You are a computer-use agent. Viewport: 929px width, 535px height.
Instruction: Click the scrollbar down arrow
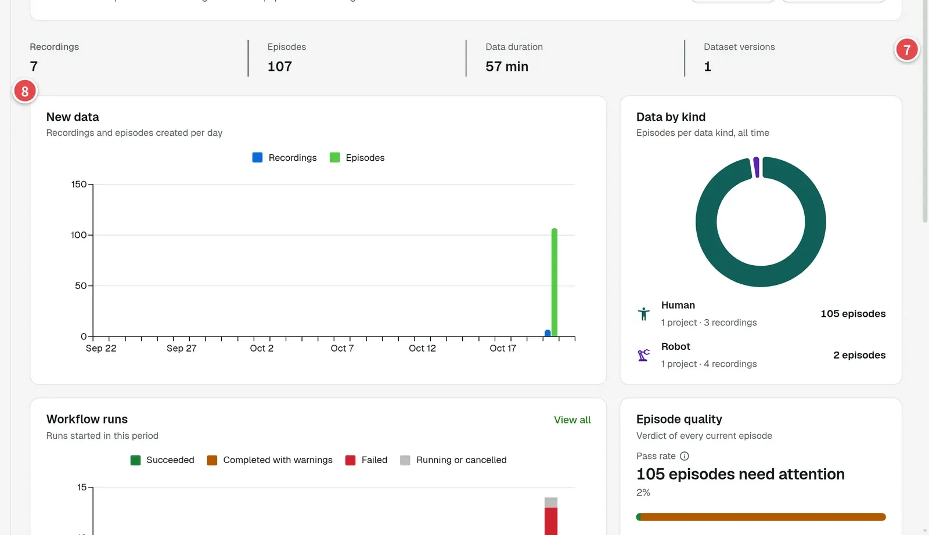(925, 530)
